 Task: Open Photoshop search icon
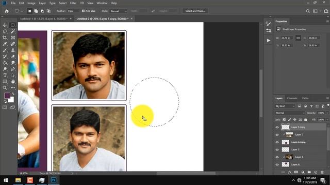pos(308,11)
